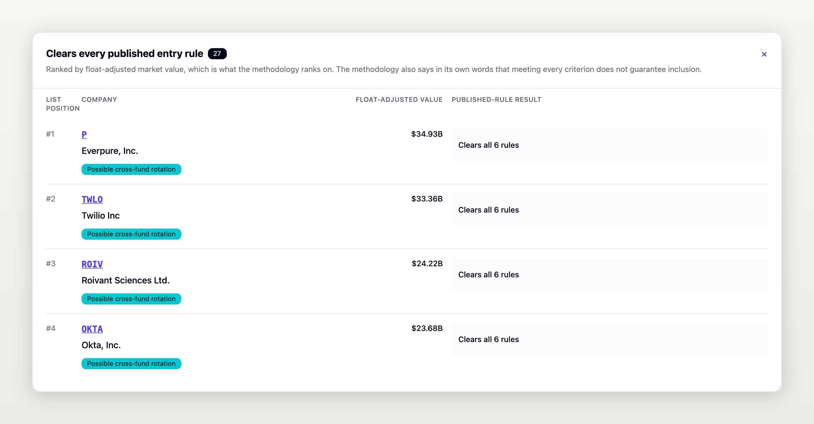Select Everpure's Clears all 6 rules result
Image resolution: width=814 pixels, height=424 pixels.
click(x=609, y=145)
